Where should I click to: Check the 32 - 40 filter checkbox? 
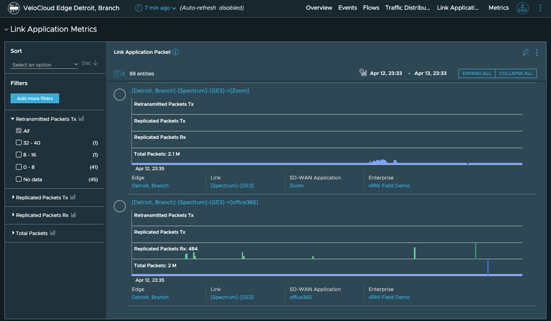(x=19, y=143)
